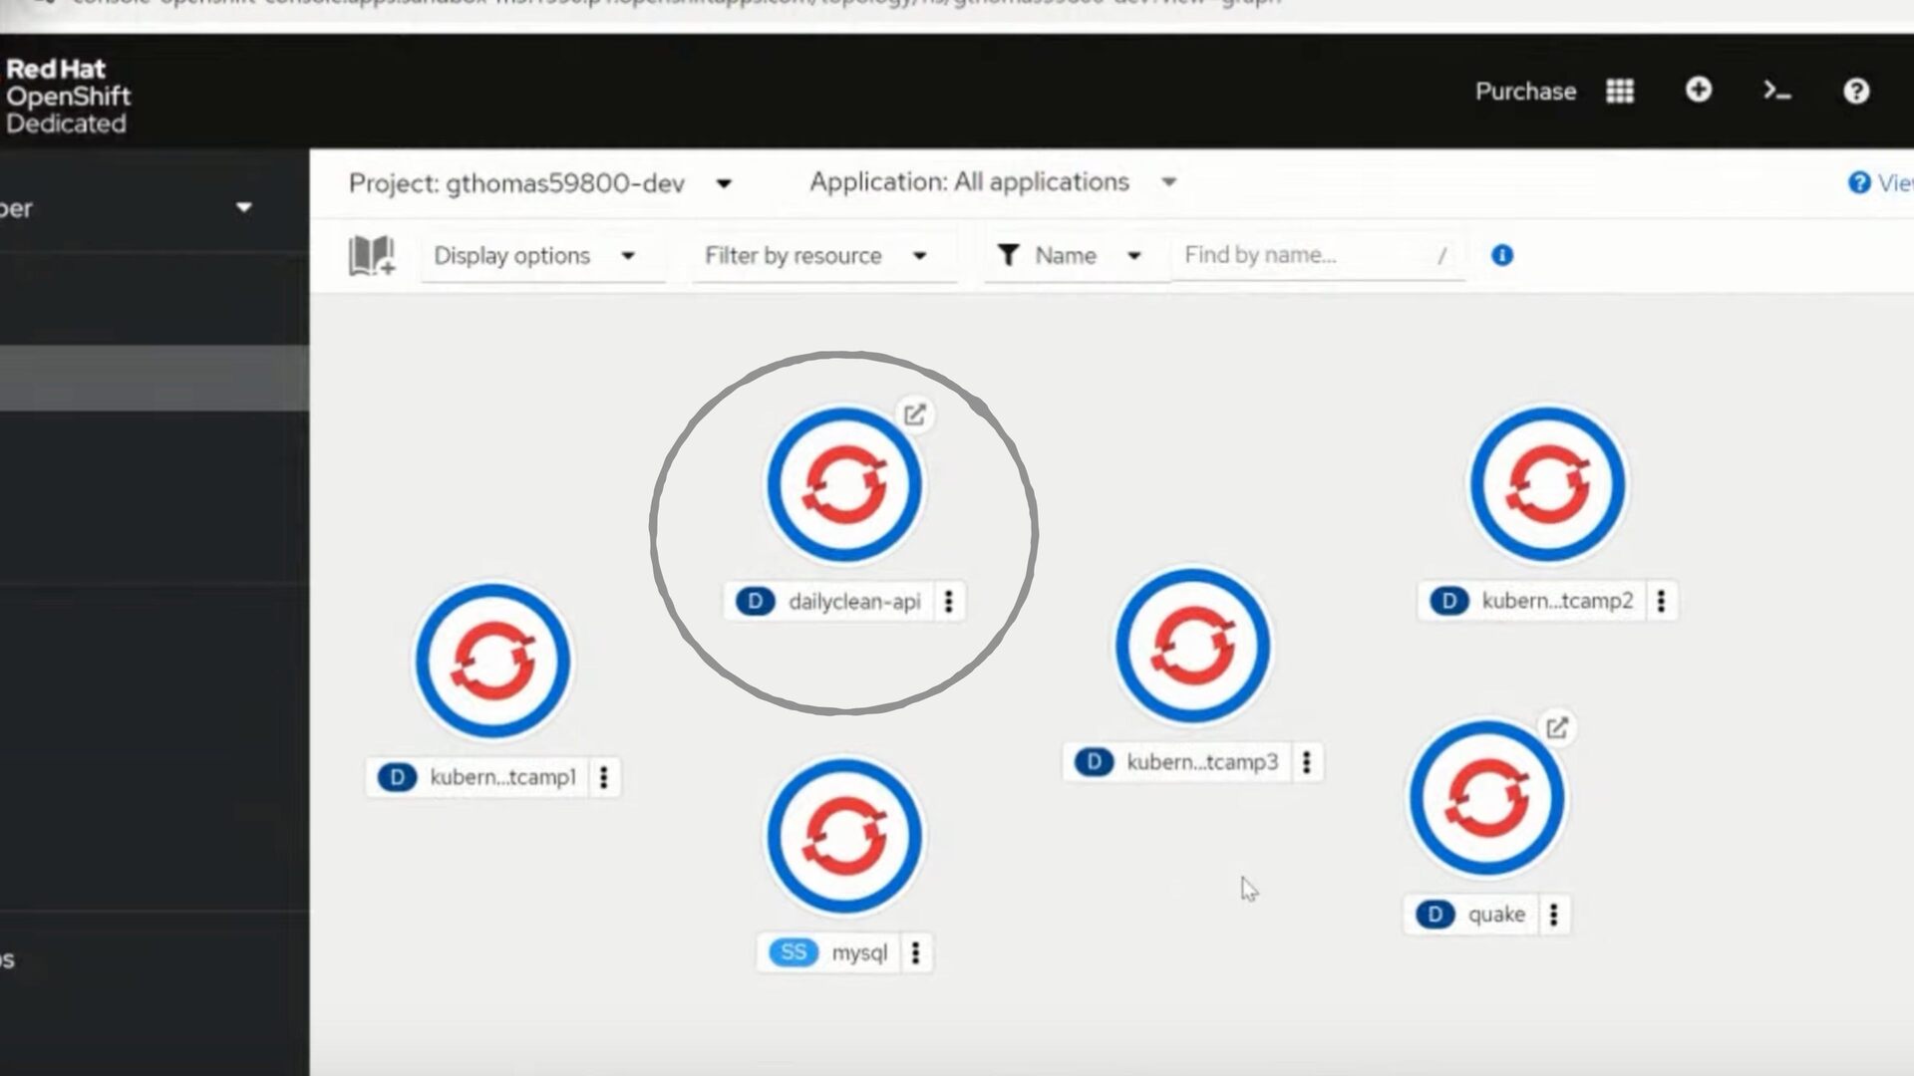1914x1076 pixels.
Task: Expand the Project gthomas59800-dev dropdown
Action: click(x=540, y=183)
